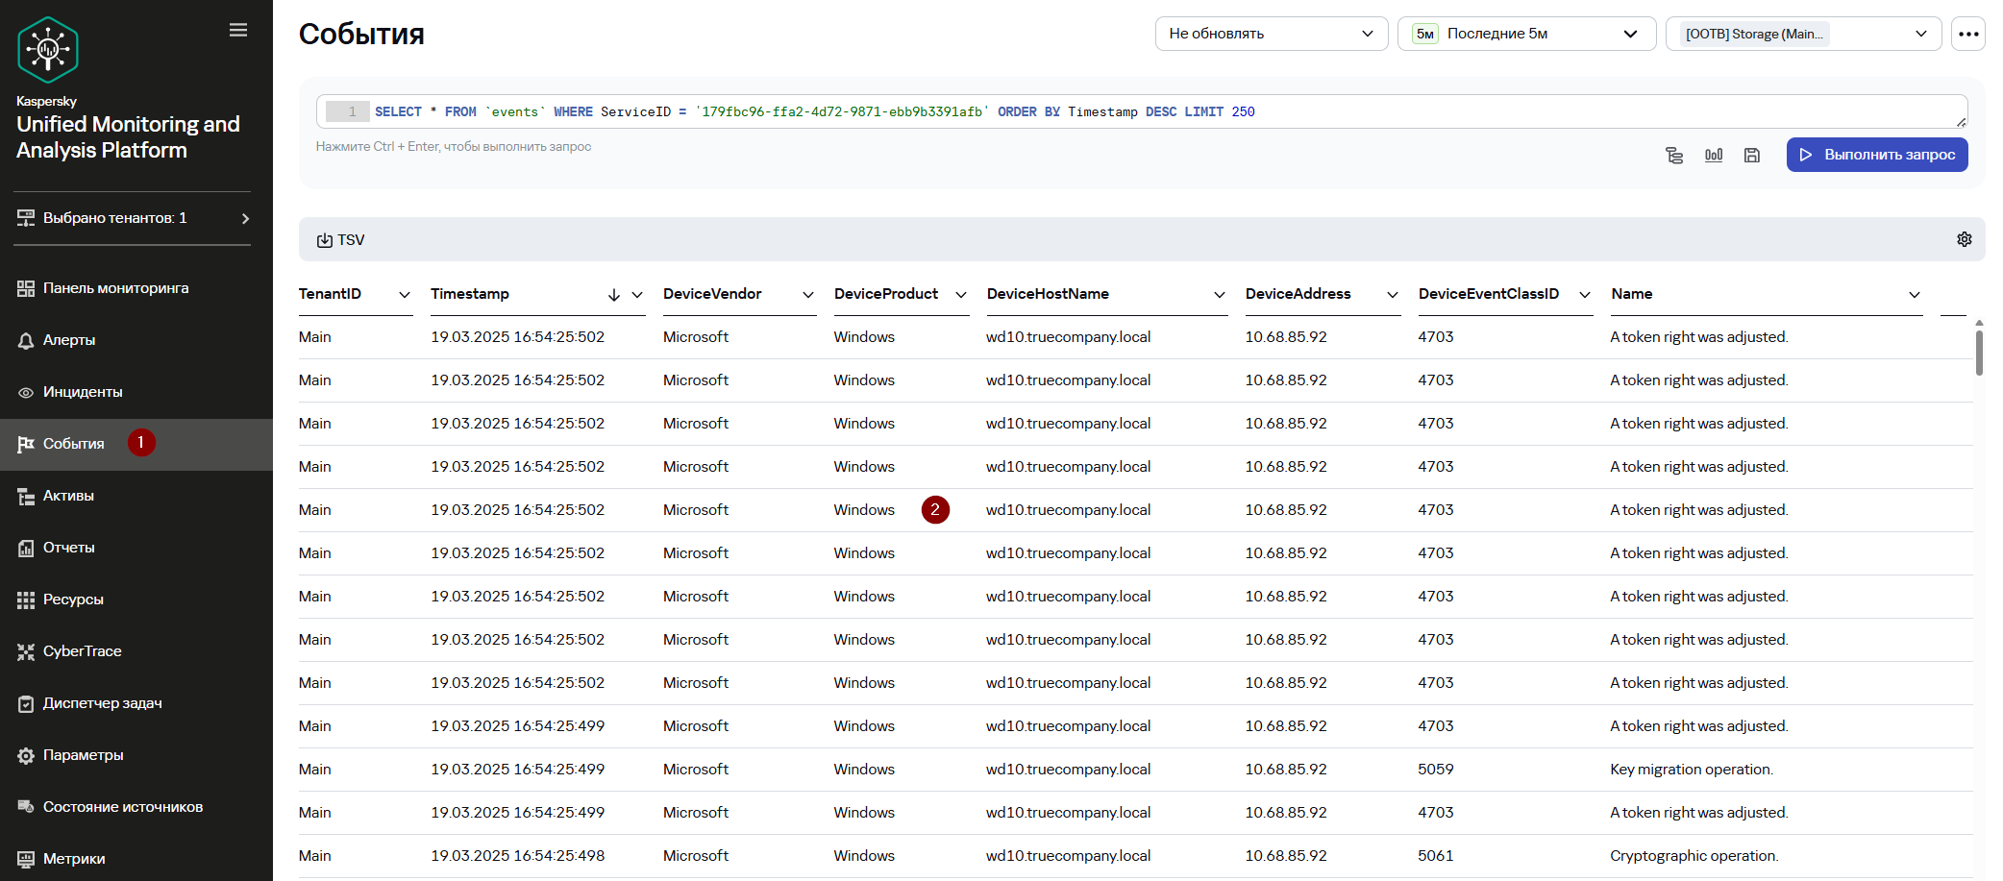Expand Выбрано тенантов selector
This screenshot has height=881, width=2003.
point(133,218)
